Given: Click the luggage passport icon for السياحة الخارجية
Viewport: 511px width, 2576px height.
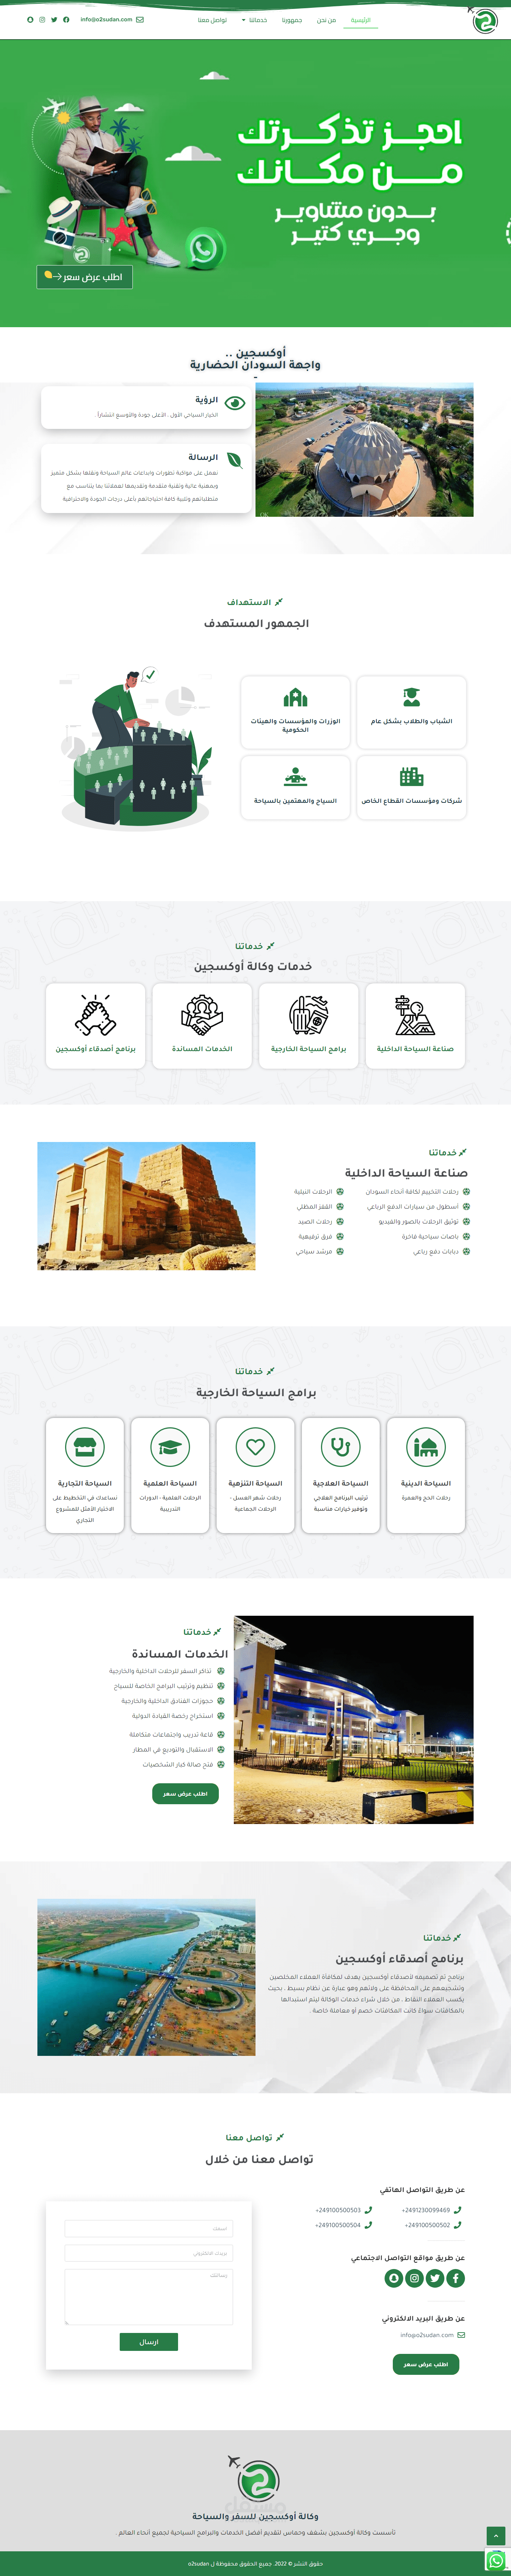Looking at the screenshot, I should point(309,1015).
